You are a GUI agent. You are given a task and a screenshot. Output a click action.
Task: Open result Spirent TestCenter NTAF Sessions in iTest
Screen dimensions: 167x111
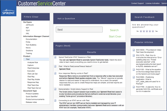click(75, 57)
